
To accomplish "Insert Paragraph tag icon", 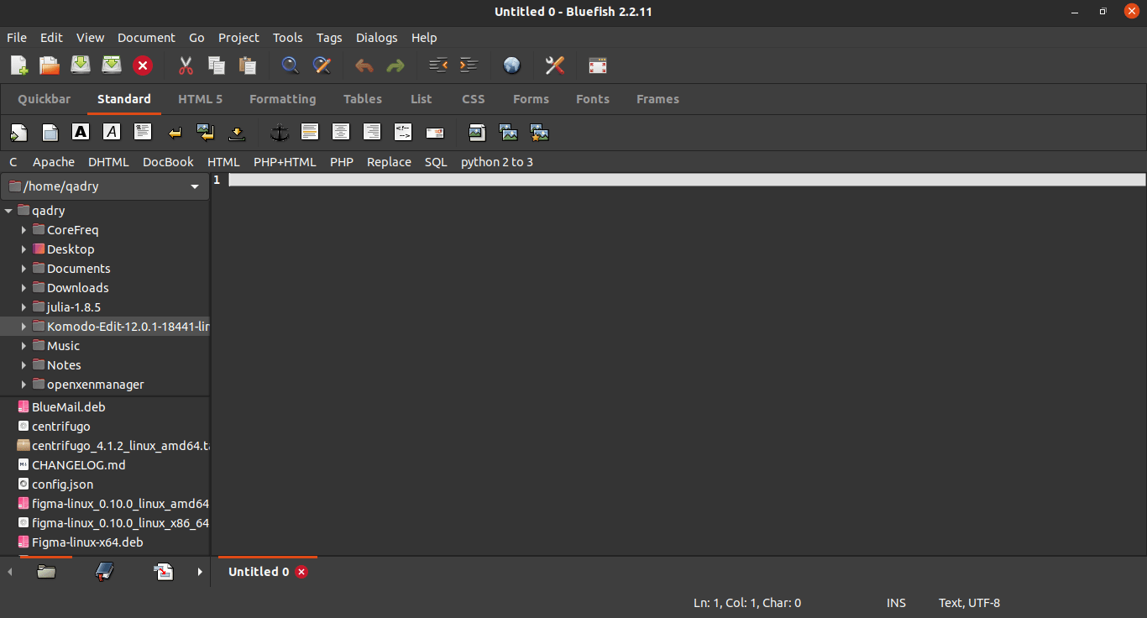I will [x=143, y=132].
